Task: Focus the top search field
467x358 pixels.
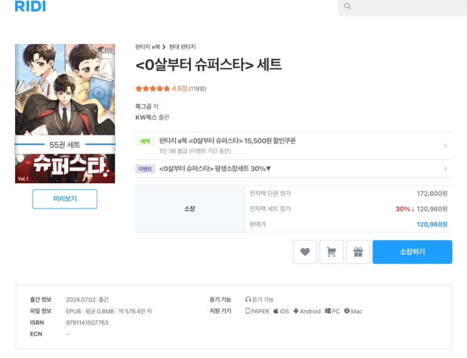Action: (402, 6)
